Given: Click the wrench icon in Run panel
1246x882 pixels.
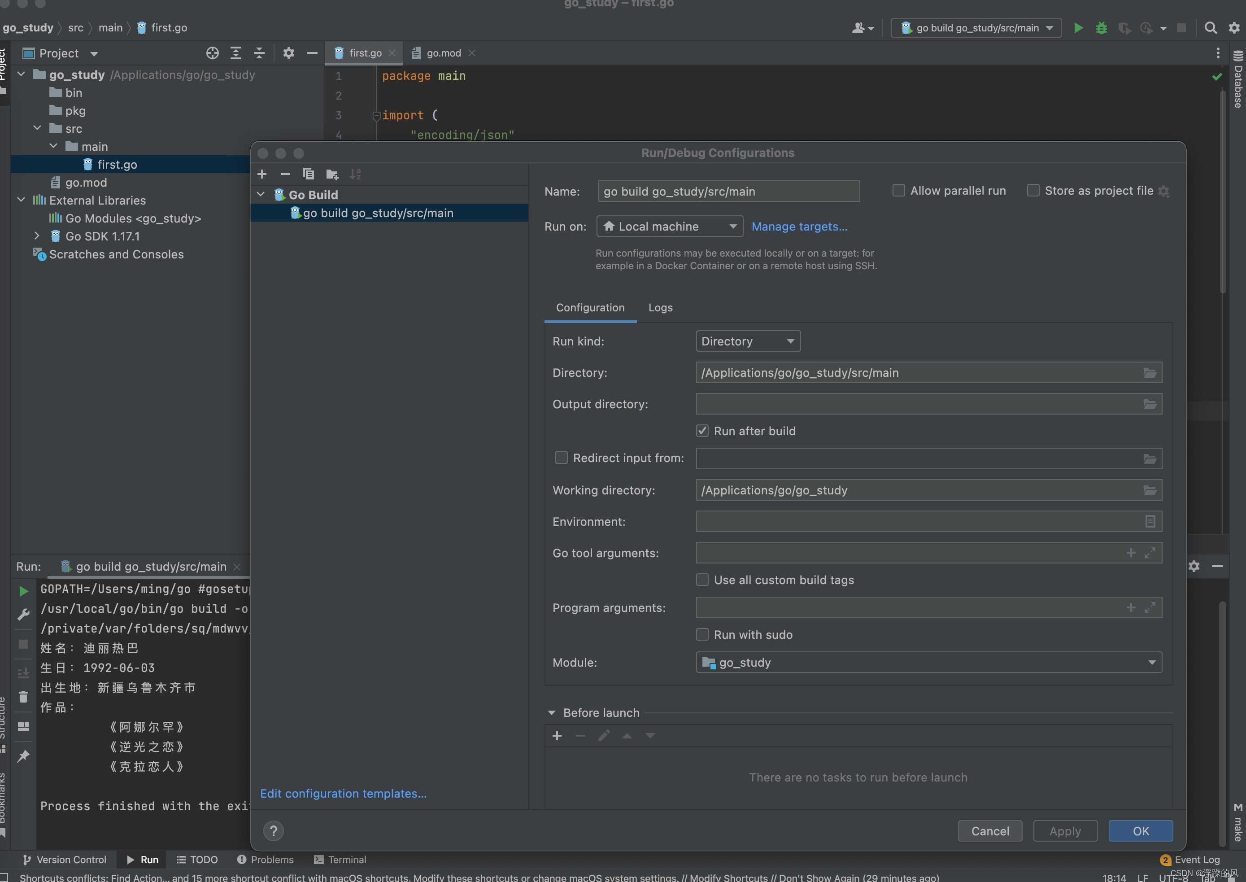Looking at the screenshot, I should [x=23, y=615].
